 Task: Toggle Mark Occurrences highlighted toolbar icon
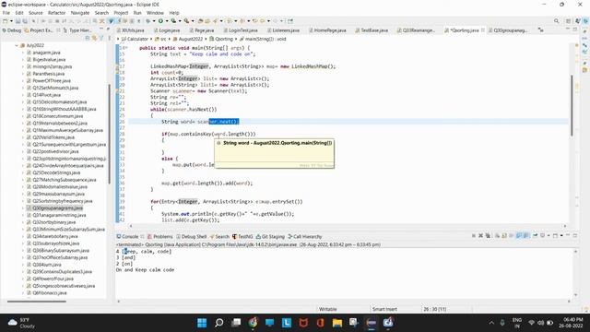pyautogui.click(x=111, y=21)
